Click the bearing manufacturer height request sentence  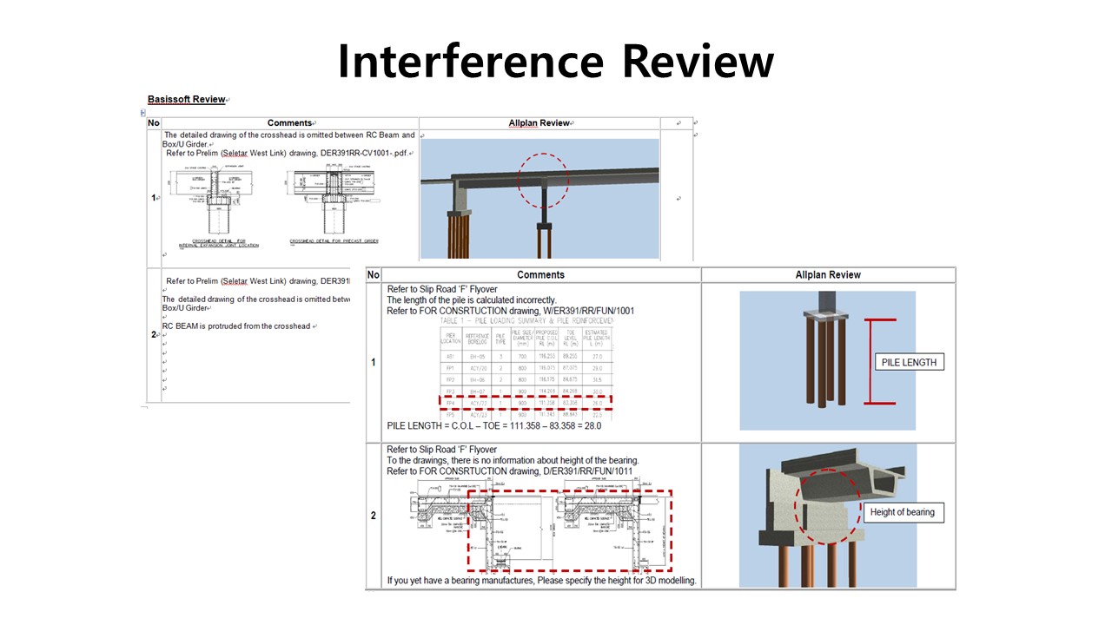(x=541, y=580)
